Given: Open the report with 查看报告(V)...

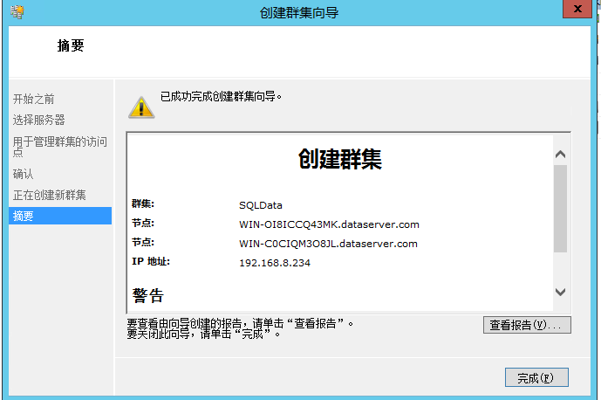Looking at the screenshot, I should point(527,325).
